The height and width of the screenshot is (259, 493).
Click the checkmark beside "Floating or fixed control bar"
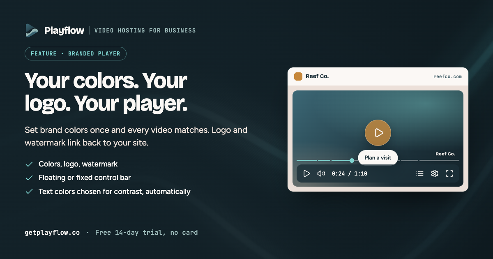pyautogui.click(x=29, y=178)
